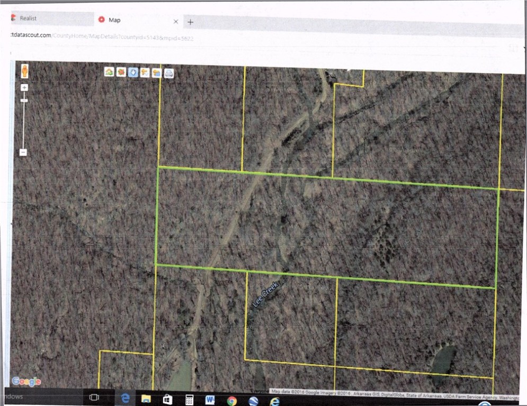
Task: Print the map with printer icon
Action: pos(169,73)
